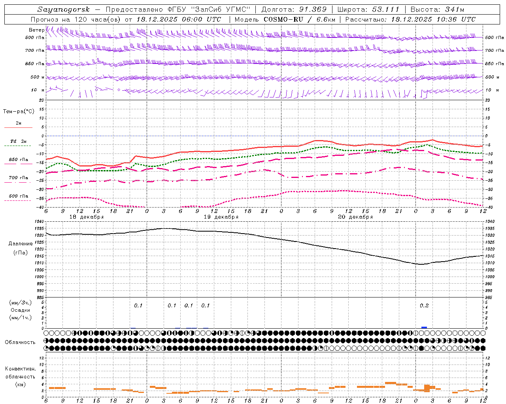Click the Долгота: 91.369 value

point(294,9)
